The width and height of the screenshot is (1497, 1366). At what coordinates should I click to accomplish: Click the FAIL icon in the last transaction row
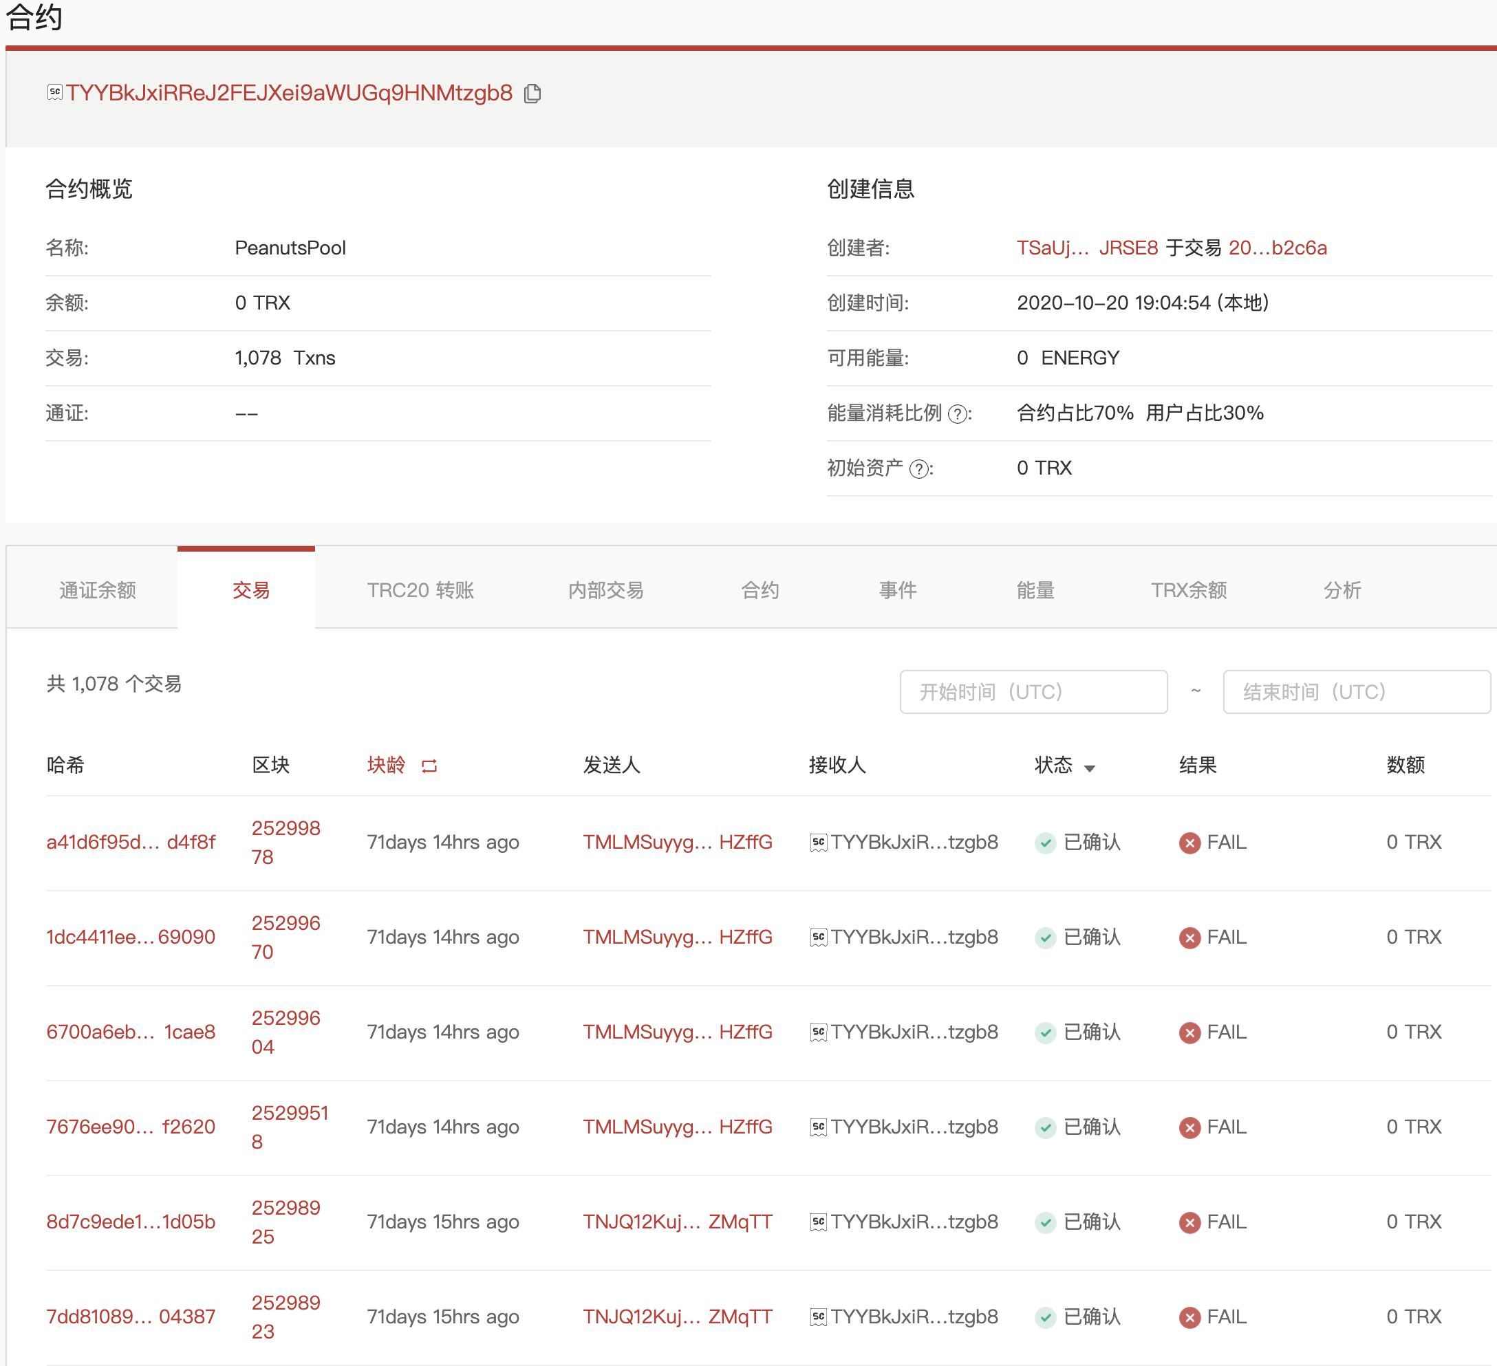click(x=1189, y=1317)
